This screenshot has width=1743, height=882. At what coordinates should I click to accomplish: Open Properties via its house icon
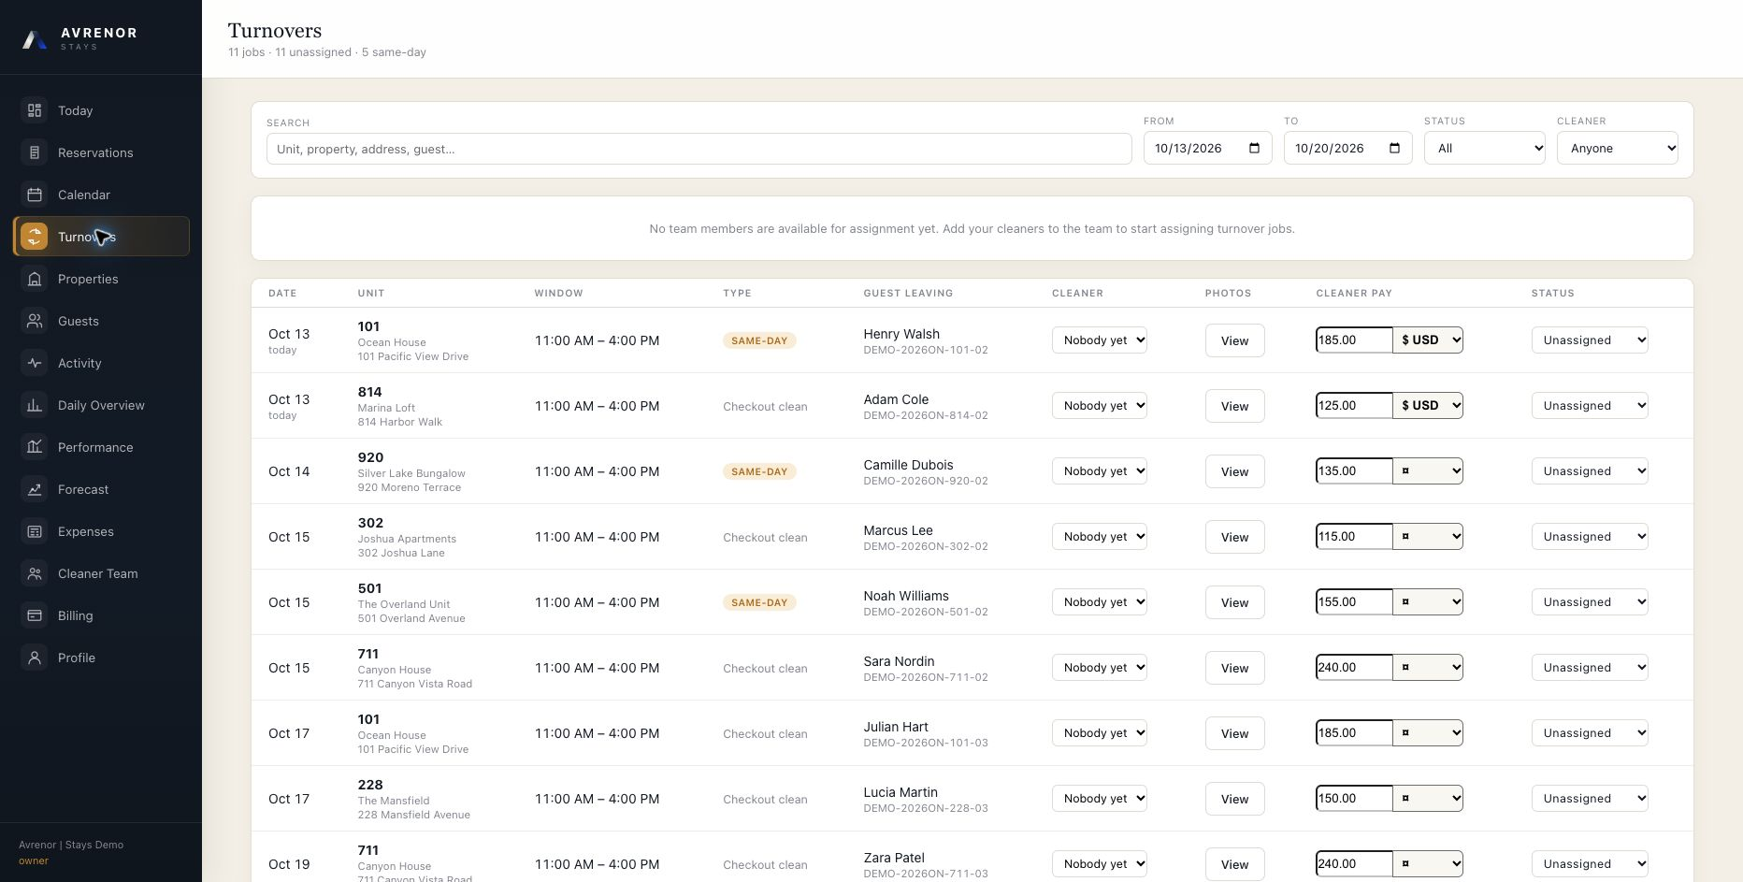(35, 279)
